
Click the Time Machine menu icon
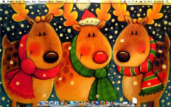click(x=125, y=2)
